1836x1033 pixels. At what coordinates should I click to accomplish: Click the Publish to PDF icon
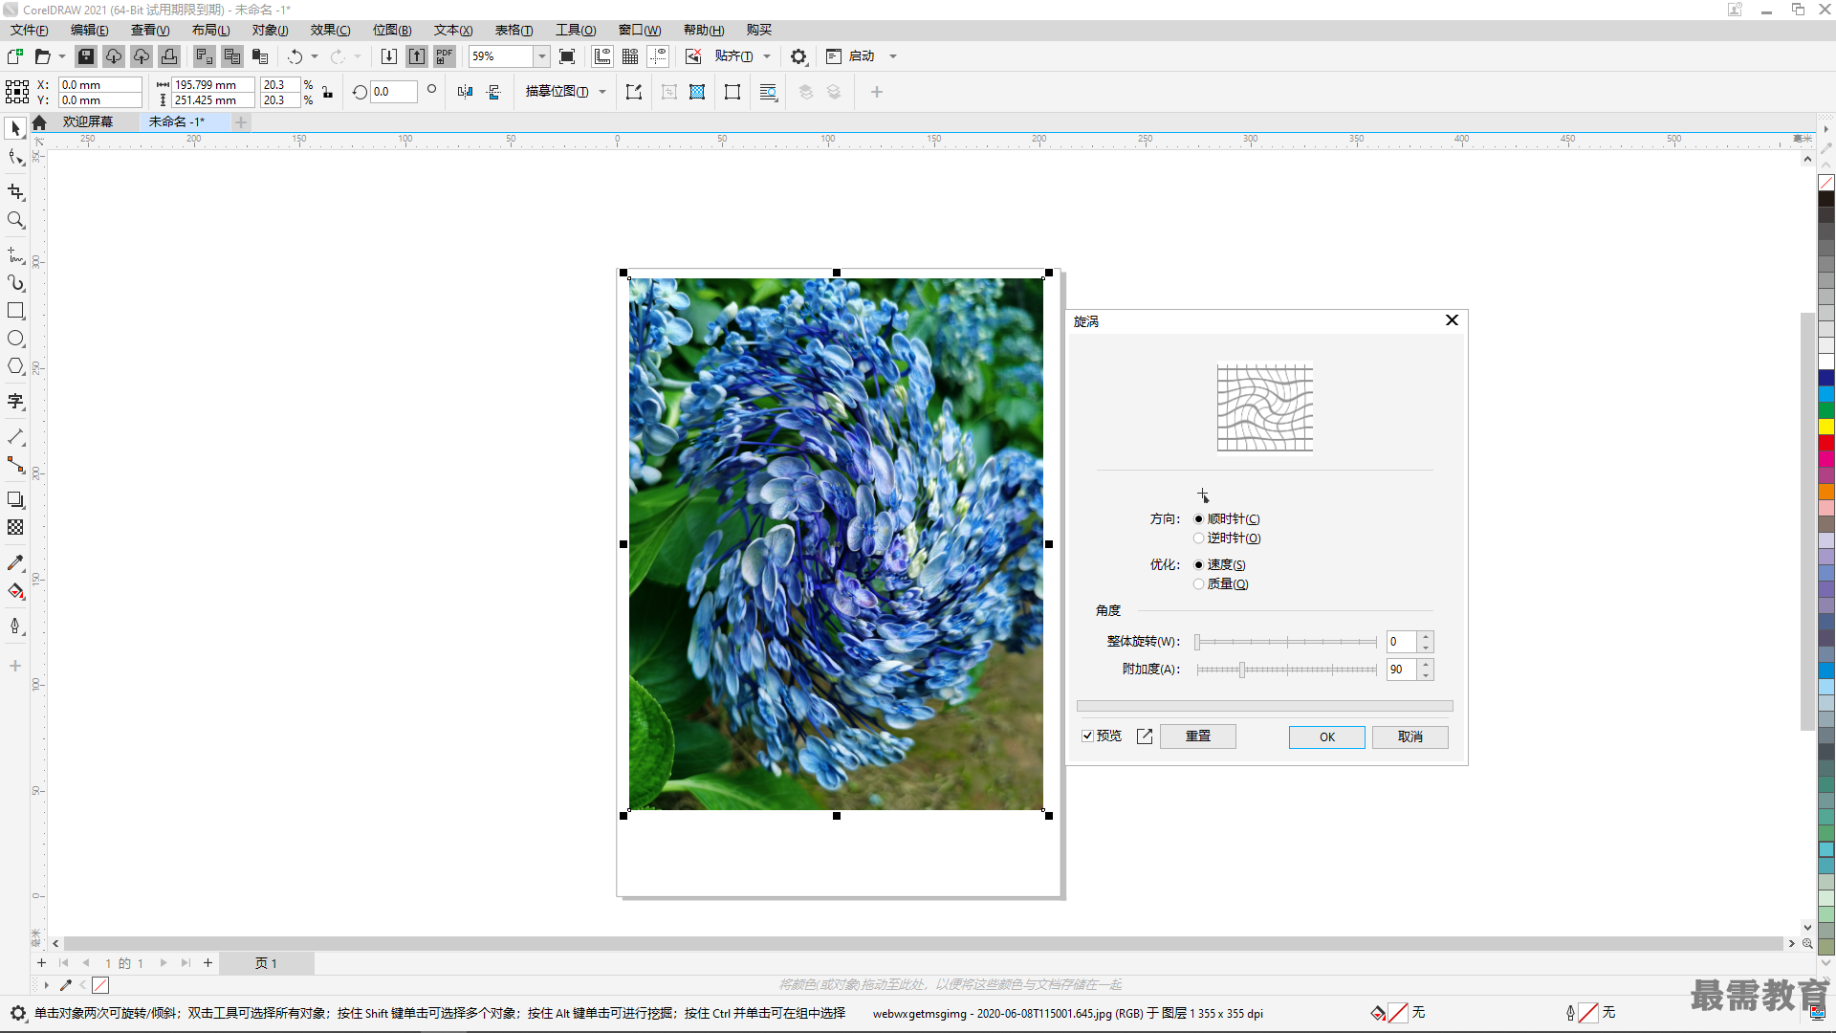pyautogui.click(x=445, y=56)
